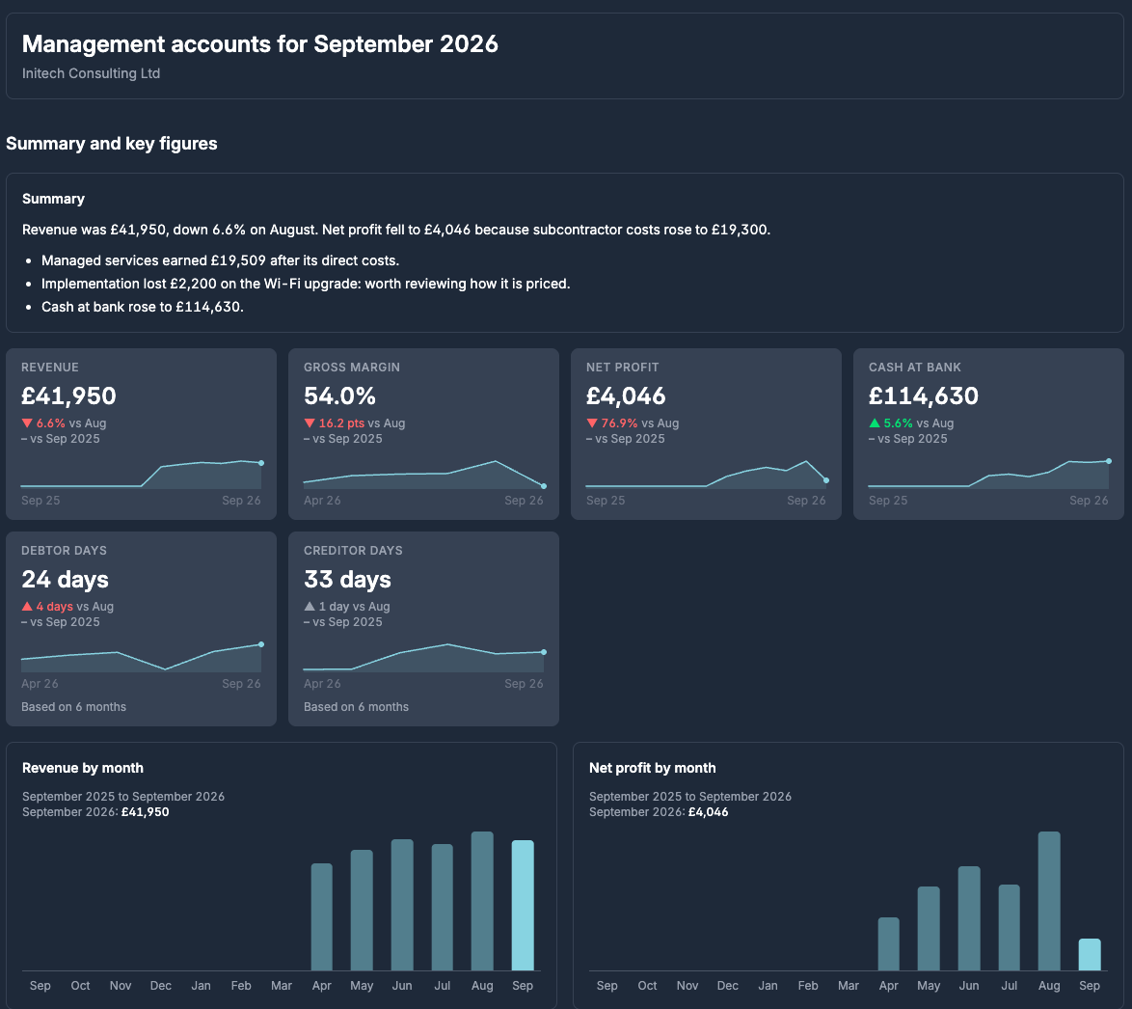
Task: Click the Apr bar in Revenue by month
Action: [x=321, y=916]
